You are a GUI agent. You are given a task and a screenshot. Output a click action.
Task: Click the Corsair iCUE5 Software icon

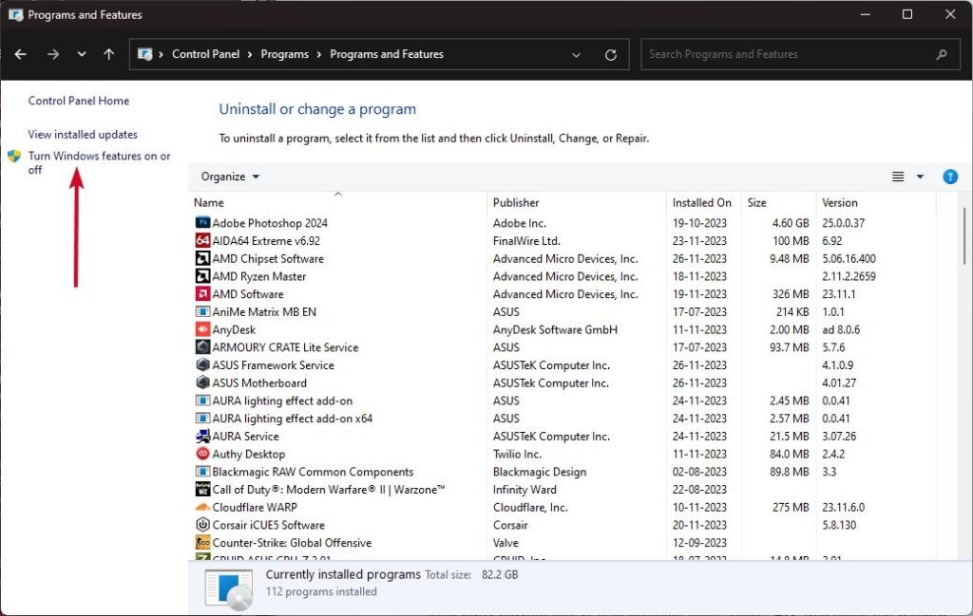(x=202, y=525)
